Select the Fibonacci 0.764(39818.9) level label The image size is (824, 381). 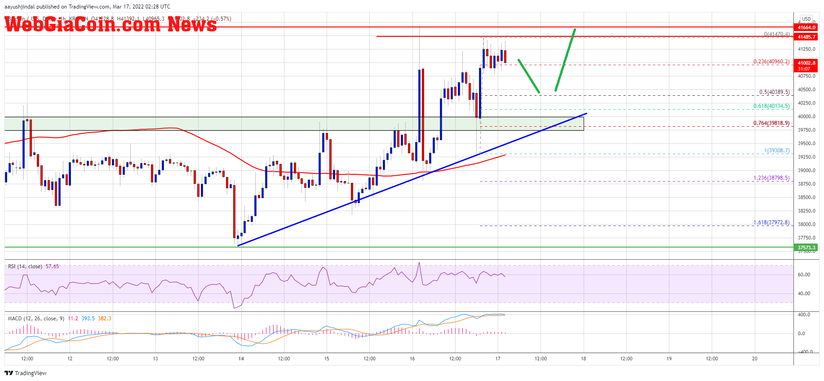tap(771, 123)
